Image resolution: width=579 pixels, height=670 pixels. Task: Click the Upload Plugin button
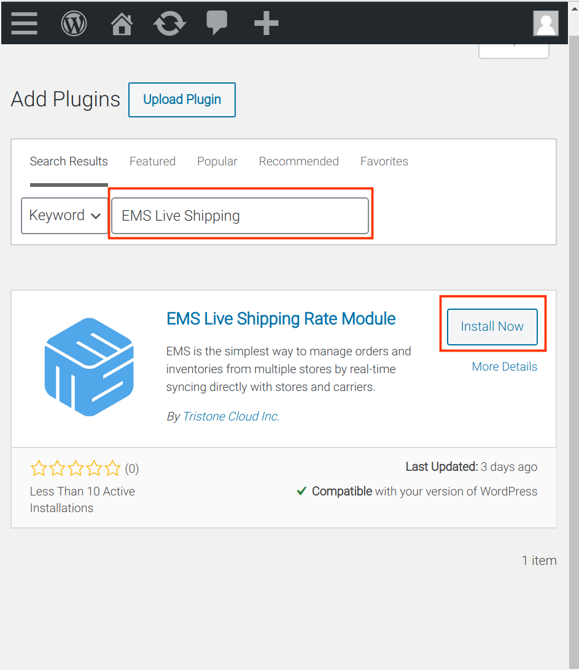click(182, 100)
